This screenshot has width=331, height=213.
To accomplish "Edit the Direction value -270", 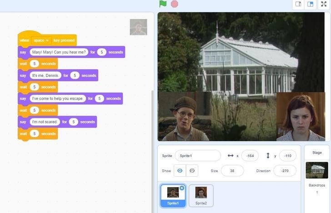I will pos(285,171).
